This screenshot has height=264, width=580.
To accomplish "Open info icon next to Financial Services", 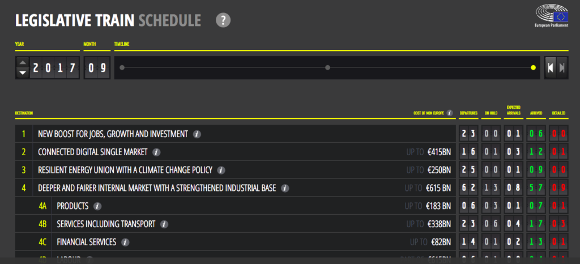I will click(x=125, y=242).
